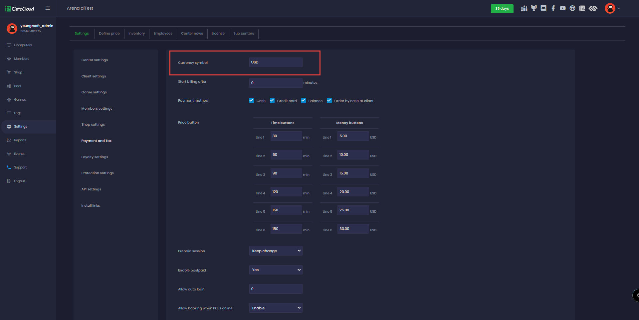Click the 39 days license button
This screenshot has width=639, height=320.
click(502, 9)
